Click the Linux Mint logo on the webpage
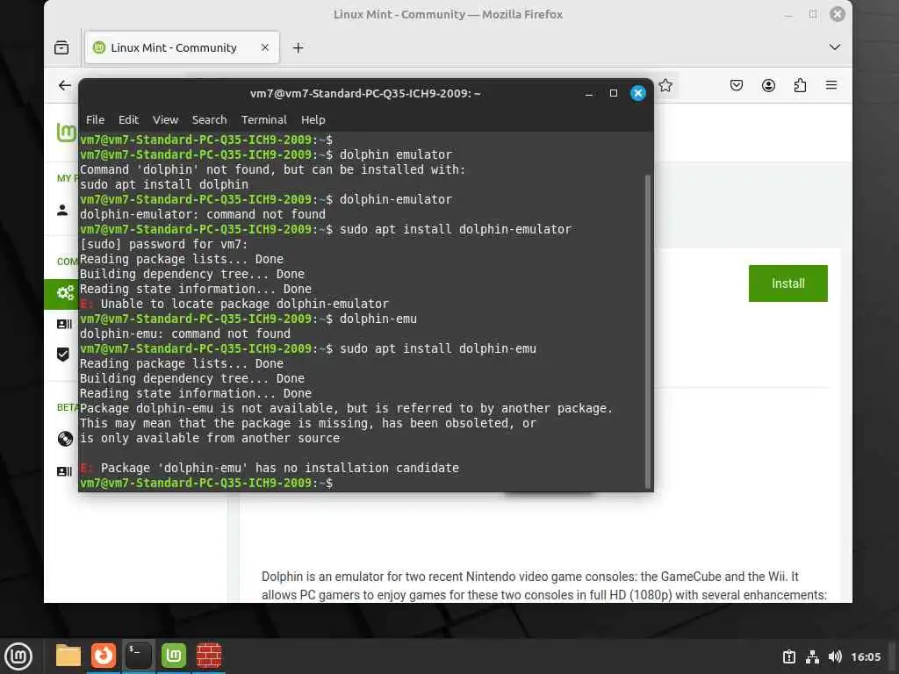 click(67, 133)
